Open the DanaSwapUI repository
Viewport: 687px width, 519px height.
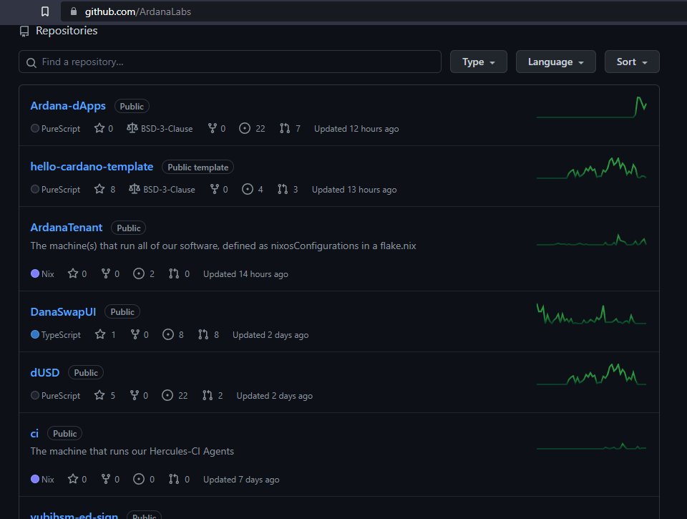(x=63, y=311)
